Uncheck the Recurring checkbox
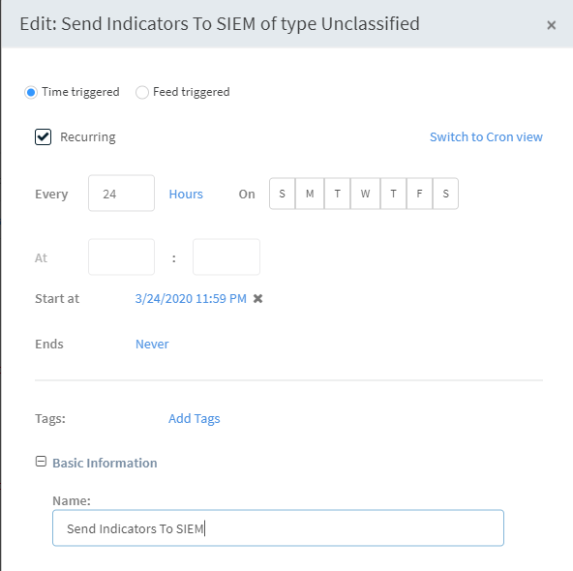Screen dimensions: 573x571 point(44,137)
